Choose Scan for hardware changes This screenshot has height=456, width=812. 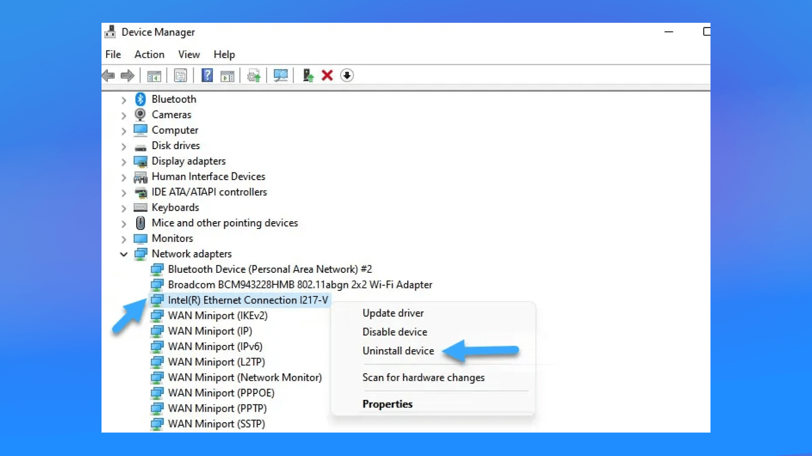[423, 377]
